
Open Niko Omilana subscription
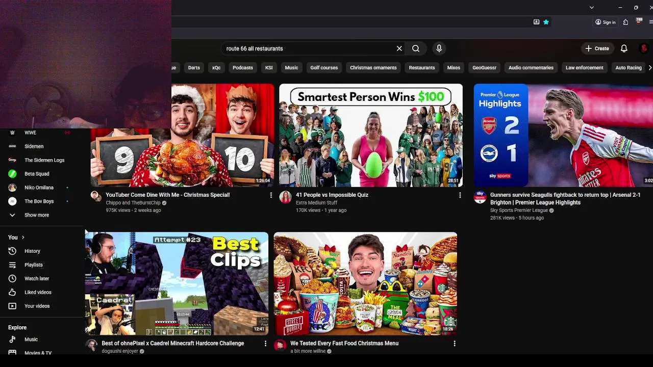[39, 188]
